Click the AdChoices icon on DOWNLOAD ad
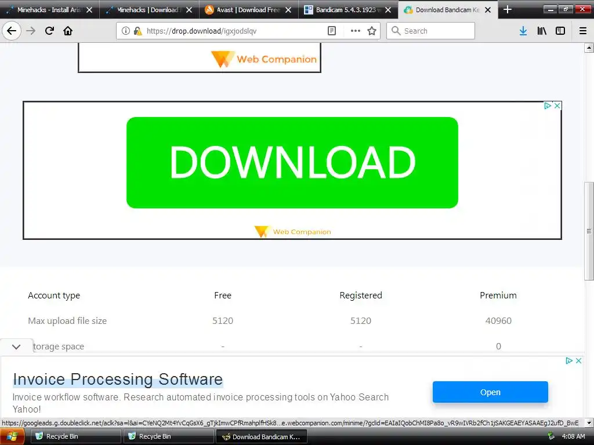Image resolution: width=594 pixels, height=445 pixels. 548,106
